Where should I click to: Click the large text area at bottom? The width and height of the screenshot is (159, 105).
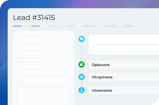click(44, 96)
